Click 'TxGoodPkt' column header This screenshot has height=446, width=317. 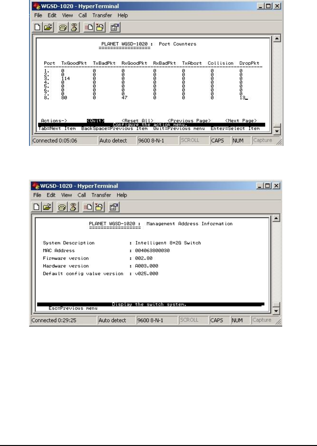click(74, 63)
